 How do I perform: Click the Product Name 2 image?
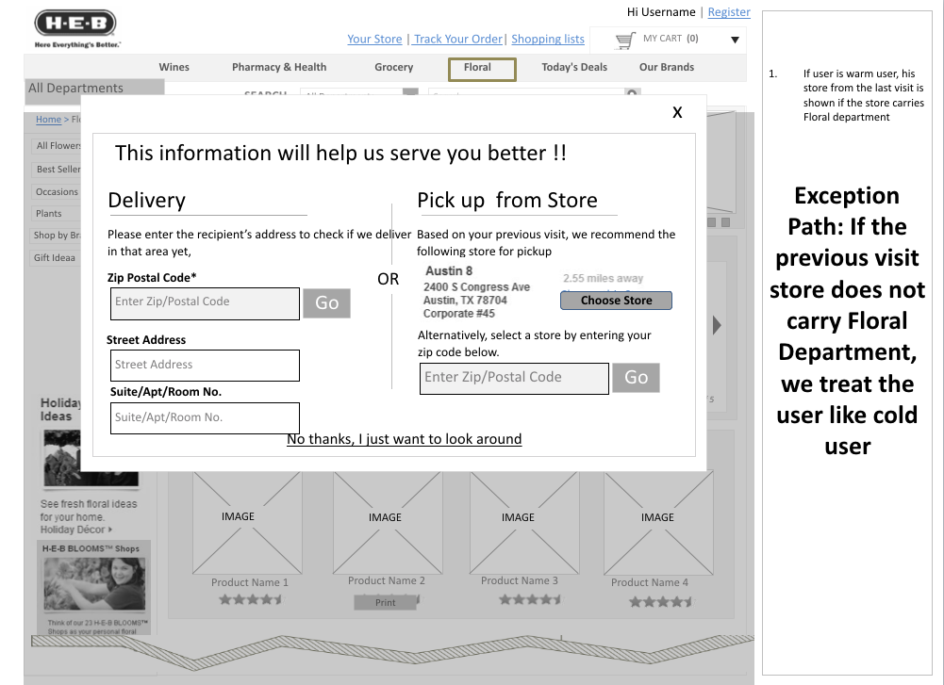point(388,523)
